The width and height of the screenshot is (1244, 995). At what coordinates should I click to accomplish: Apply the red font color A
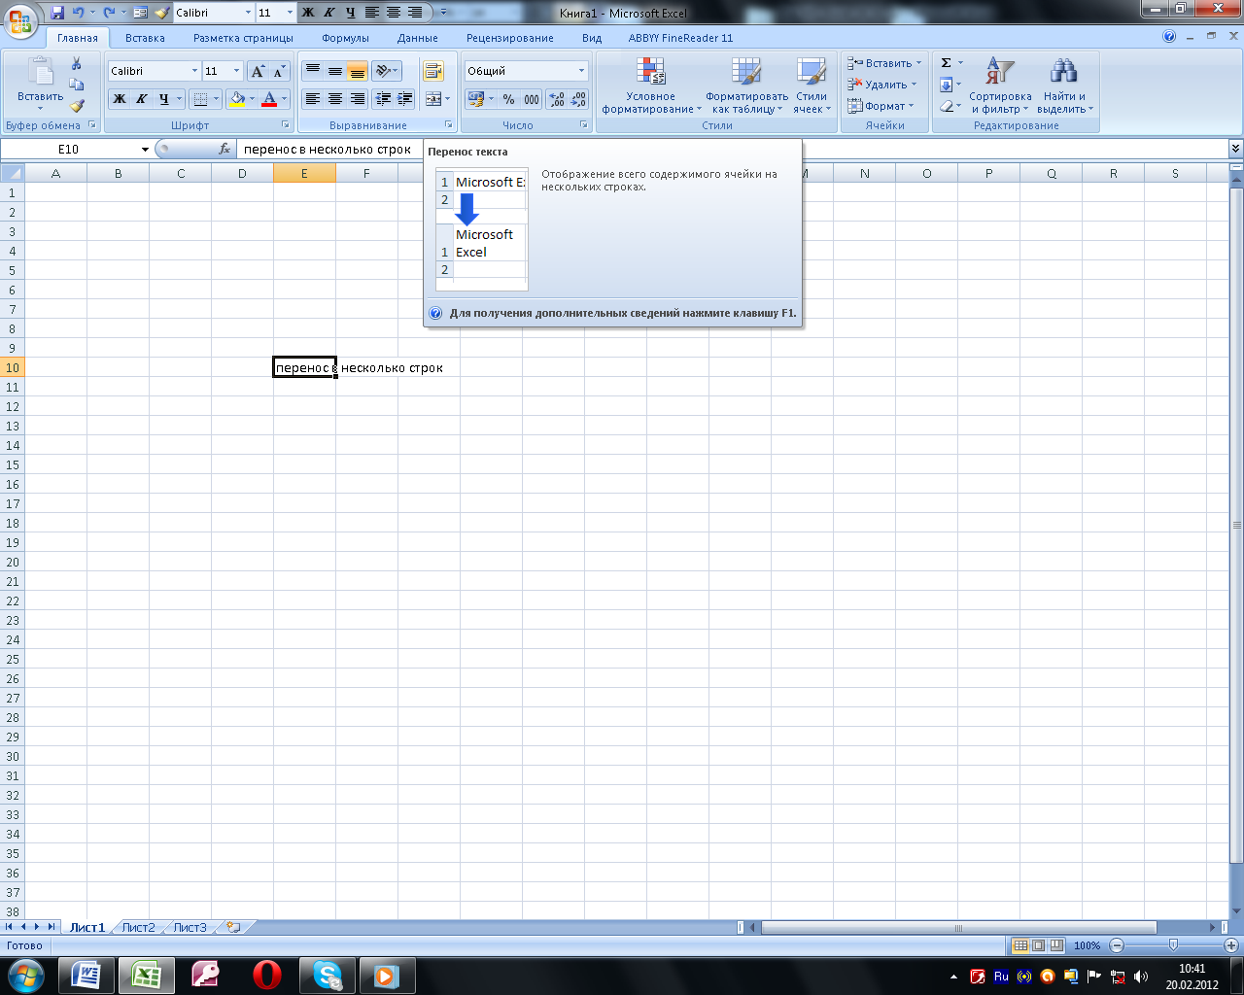pyautogui.click(x=269, y=99)
